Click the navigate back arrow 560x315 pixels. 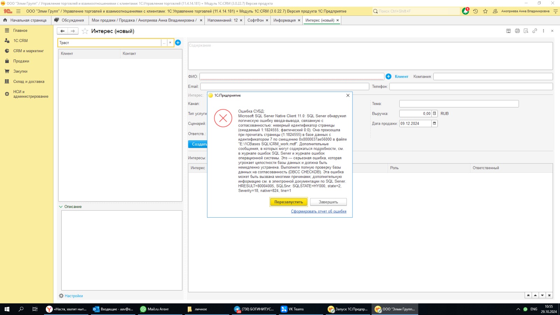point(62,31)
